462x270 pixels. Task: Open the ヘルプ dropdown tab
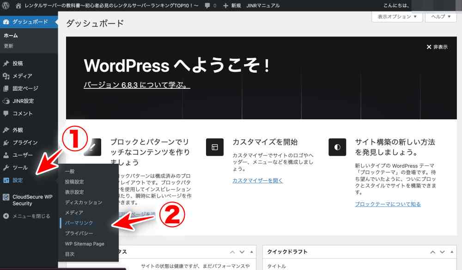click(441, 17)
